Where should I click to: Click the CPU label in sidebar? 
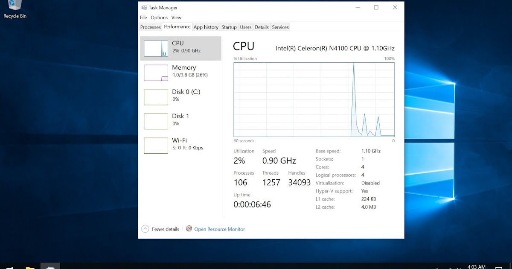(178, 43)
